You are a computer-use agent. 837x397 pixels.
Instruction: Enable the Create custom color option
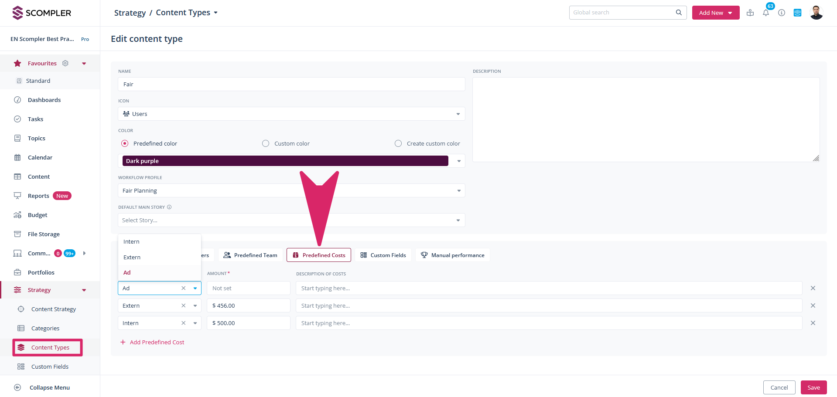(398, 143)
